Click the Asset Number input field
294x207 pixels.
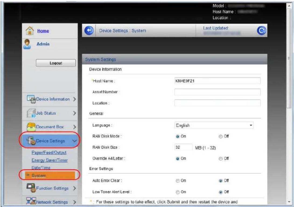[x=218, y=92]
